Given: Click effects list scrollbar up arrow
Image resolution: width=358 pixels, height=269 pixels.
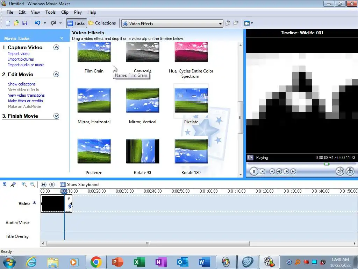Looking at the screenshot, I should 241,45.
